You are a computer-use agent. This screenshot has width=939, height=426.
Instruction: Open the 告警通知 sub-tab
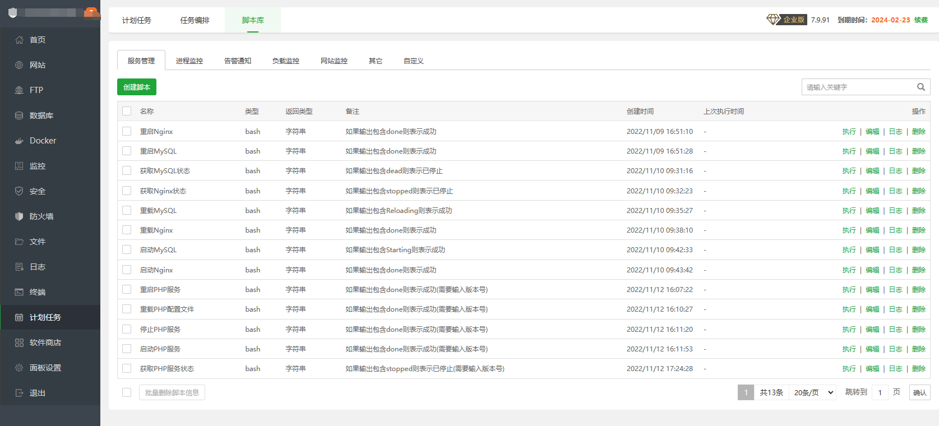pyautogui.click(x=238, y=61)
